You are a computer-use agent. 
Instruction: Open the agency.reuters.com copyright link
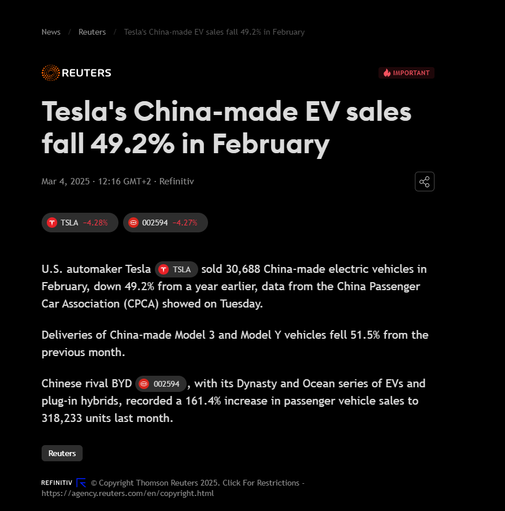point(127,494)
